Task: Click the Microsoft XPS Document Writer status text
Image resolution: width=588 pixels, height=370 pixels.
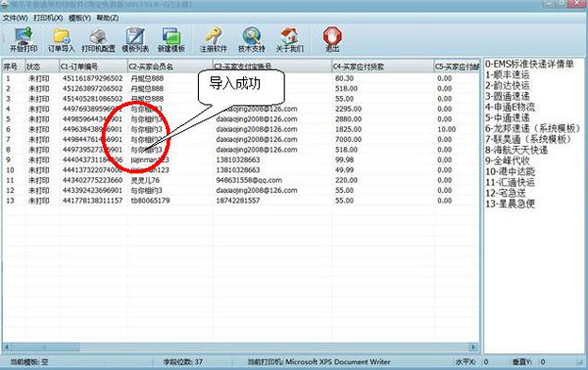Action: tap(337, 362)
